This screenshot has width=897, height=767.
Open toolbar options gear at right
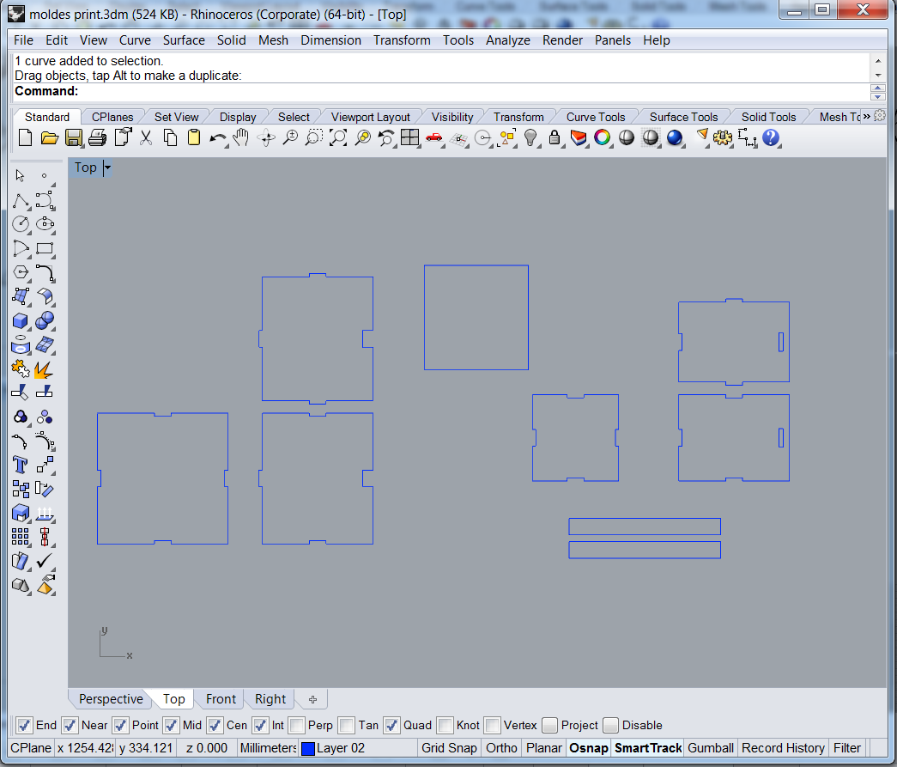880,116
